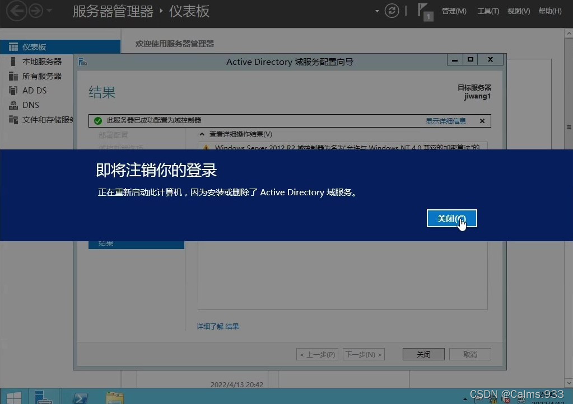Screen dimensions: 573x404
Task: Click the 2022/4/13 20:42 timestamp
Action: 237,384
